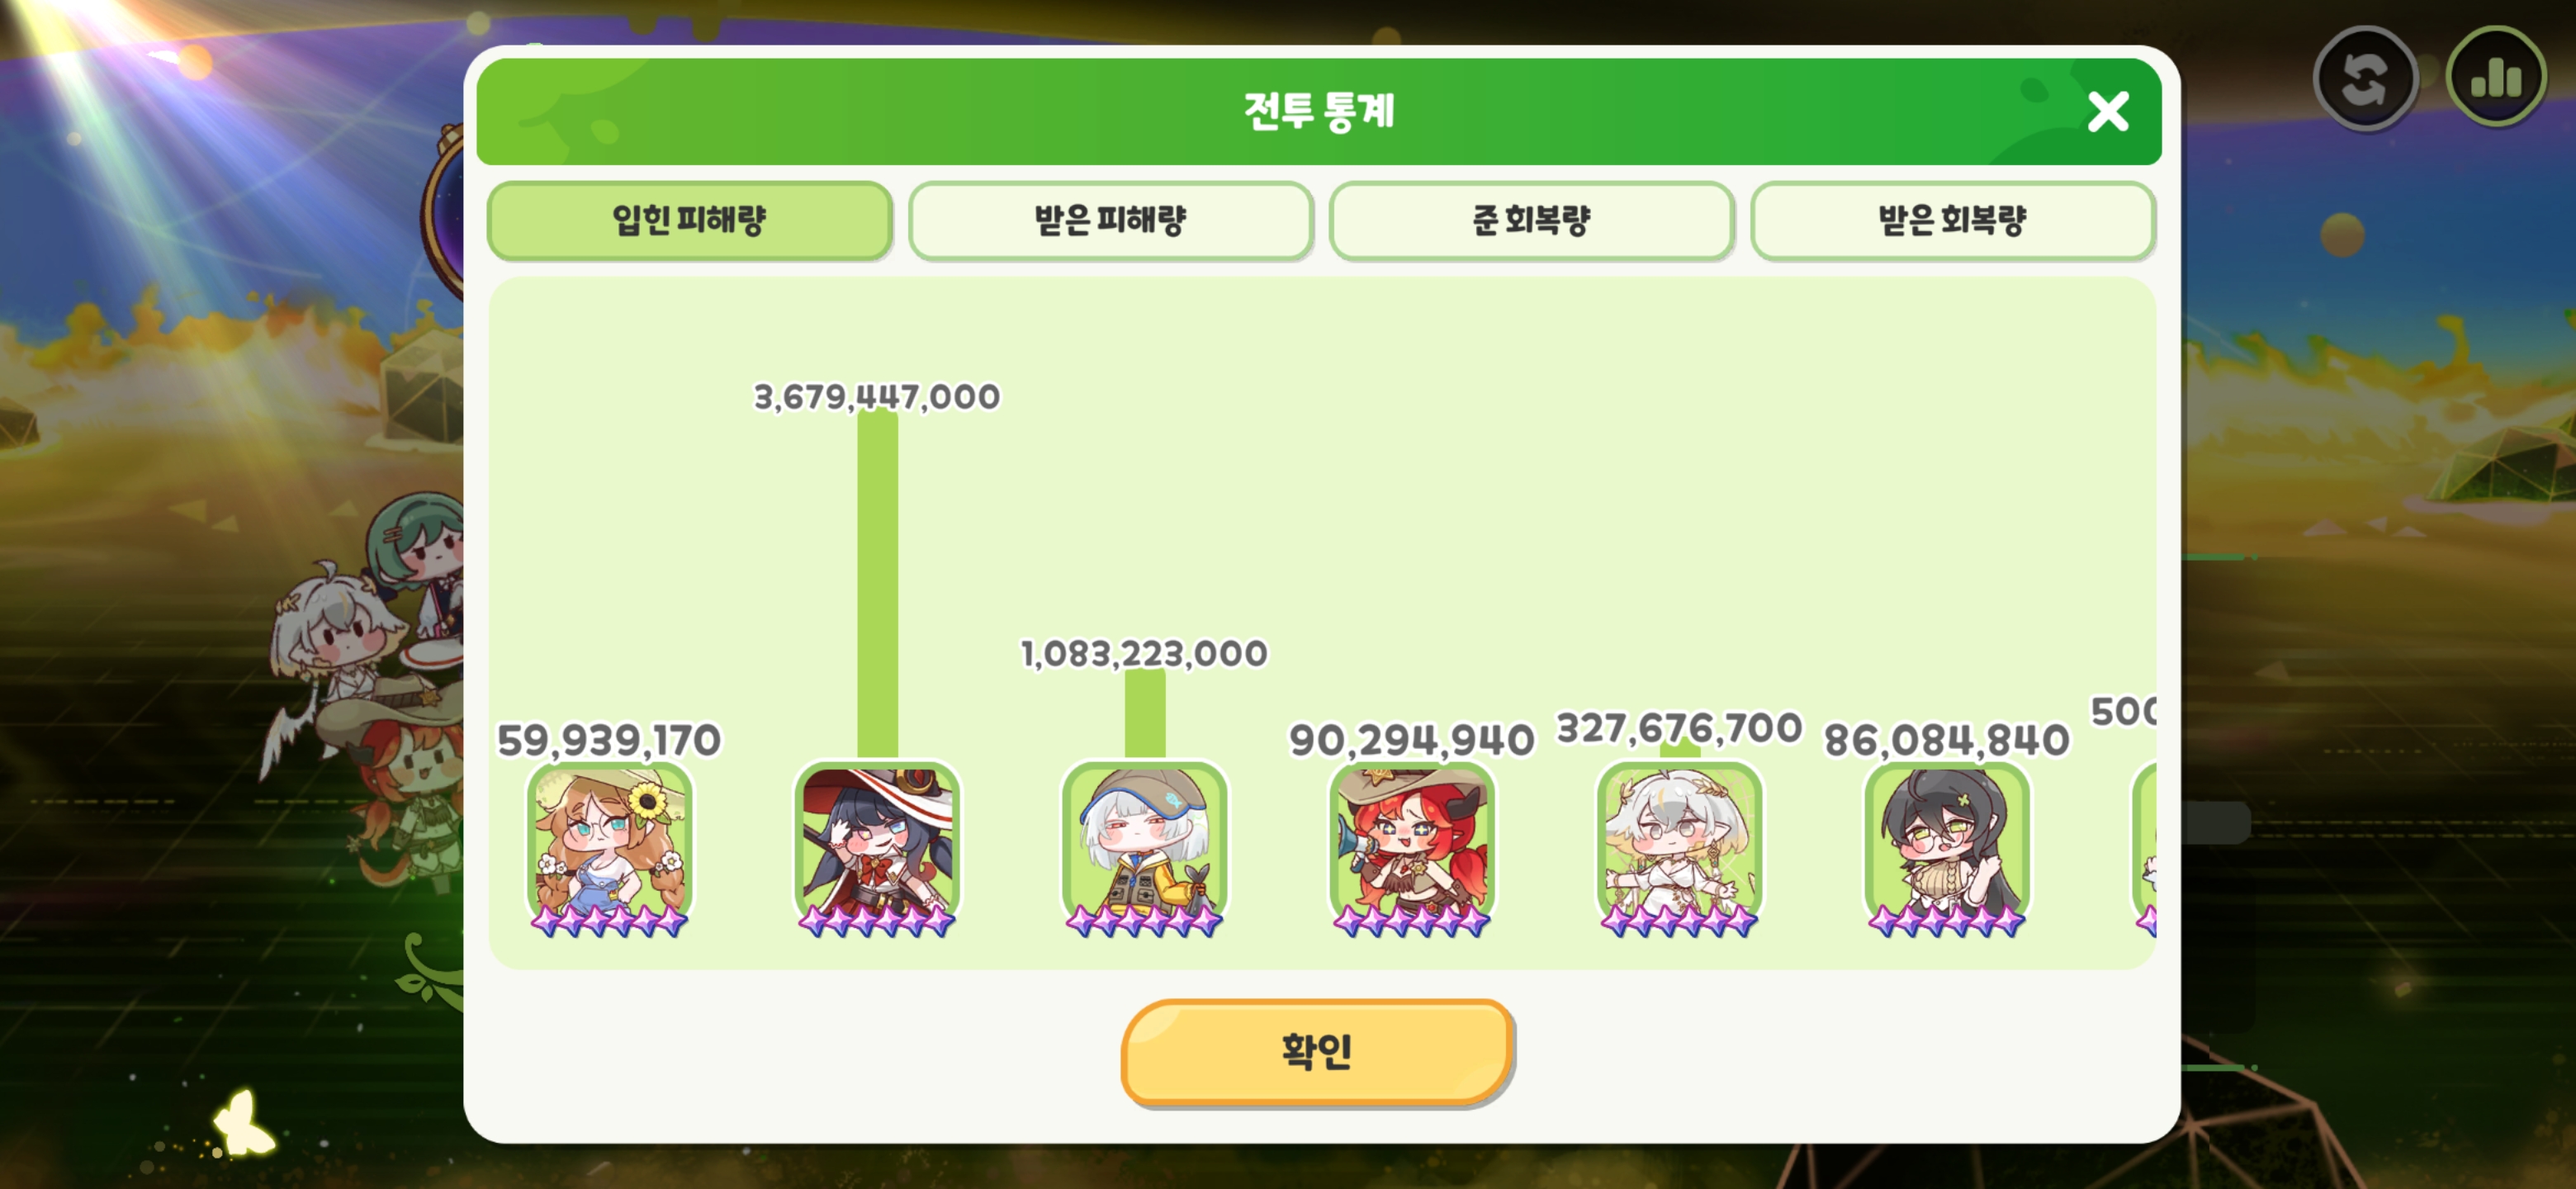Select the witch hat character portrait

point(877,849)
